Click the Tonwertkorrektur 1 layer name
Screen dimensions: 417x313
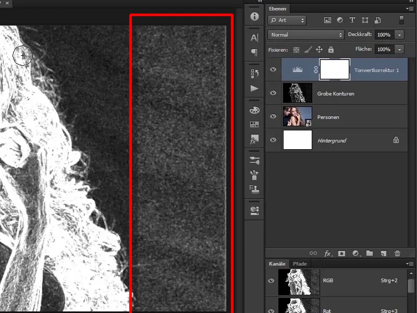click(x=376, y=70)
